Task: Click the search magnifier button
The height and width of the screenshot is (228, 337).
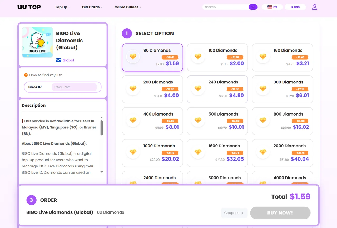Action: click(x=253, y=7)
